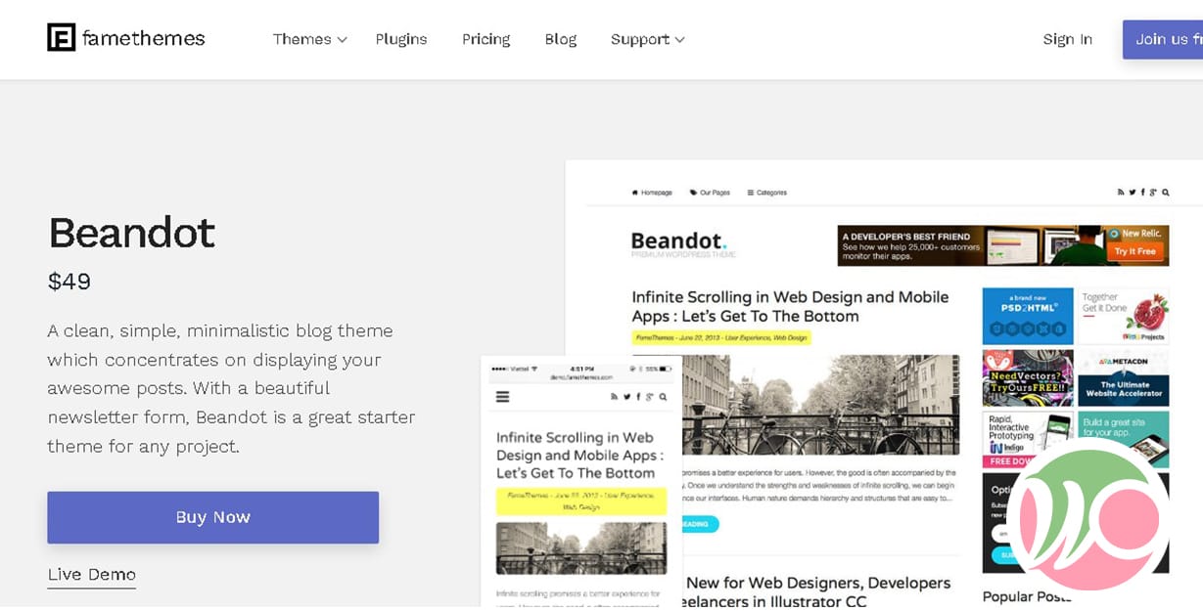Click the search magnifier in desktop preview
Viewport: 1203px width, 611px height.
[1168, 193]
